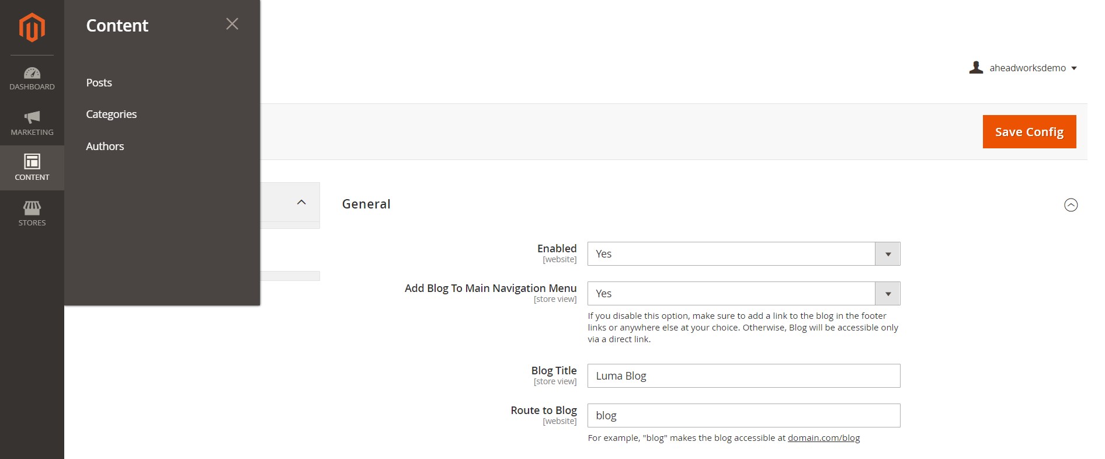1105x459 pixels.
Task: Collapse the left configuration tab chevron
Action: point(301,202)
